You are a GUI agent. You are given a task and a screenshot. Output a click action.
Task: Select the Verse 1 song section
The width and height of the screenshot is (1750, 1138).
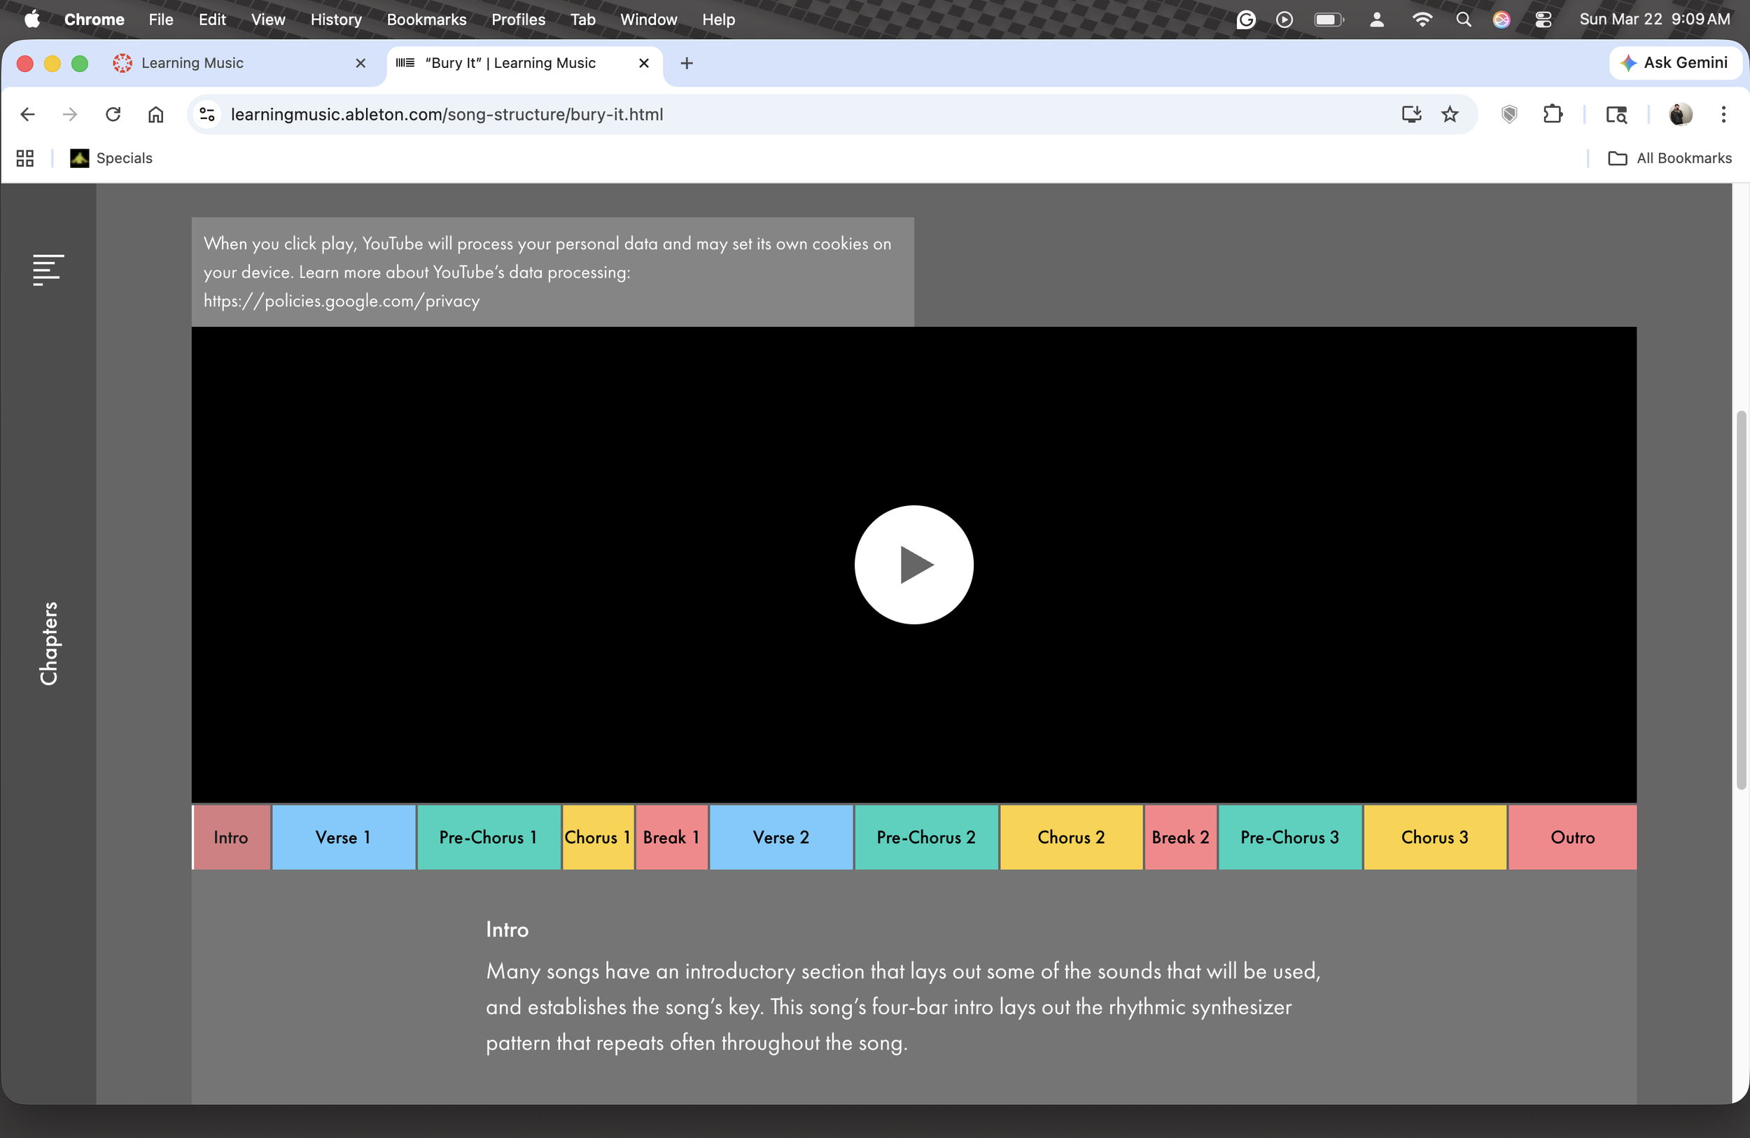(342, 837)
